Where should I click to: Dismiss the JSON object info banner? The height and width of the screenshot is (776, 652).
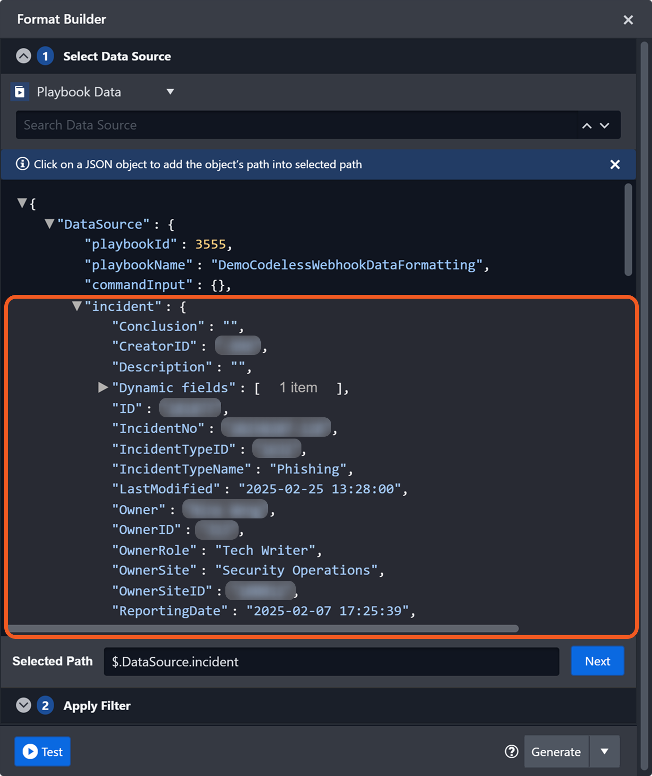click(x=615, y=164)
